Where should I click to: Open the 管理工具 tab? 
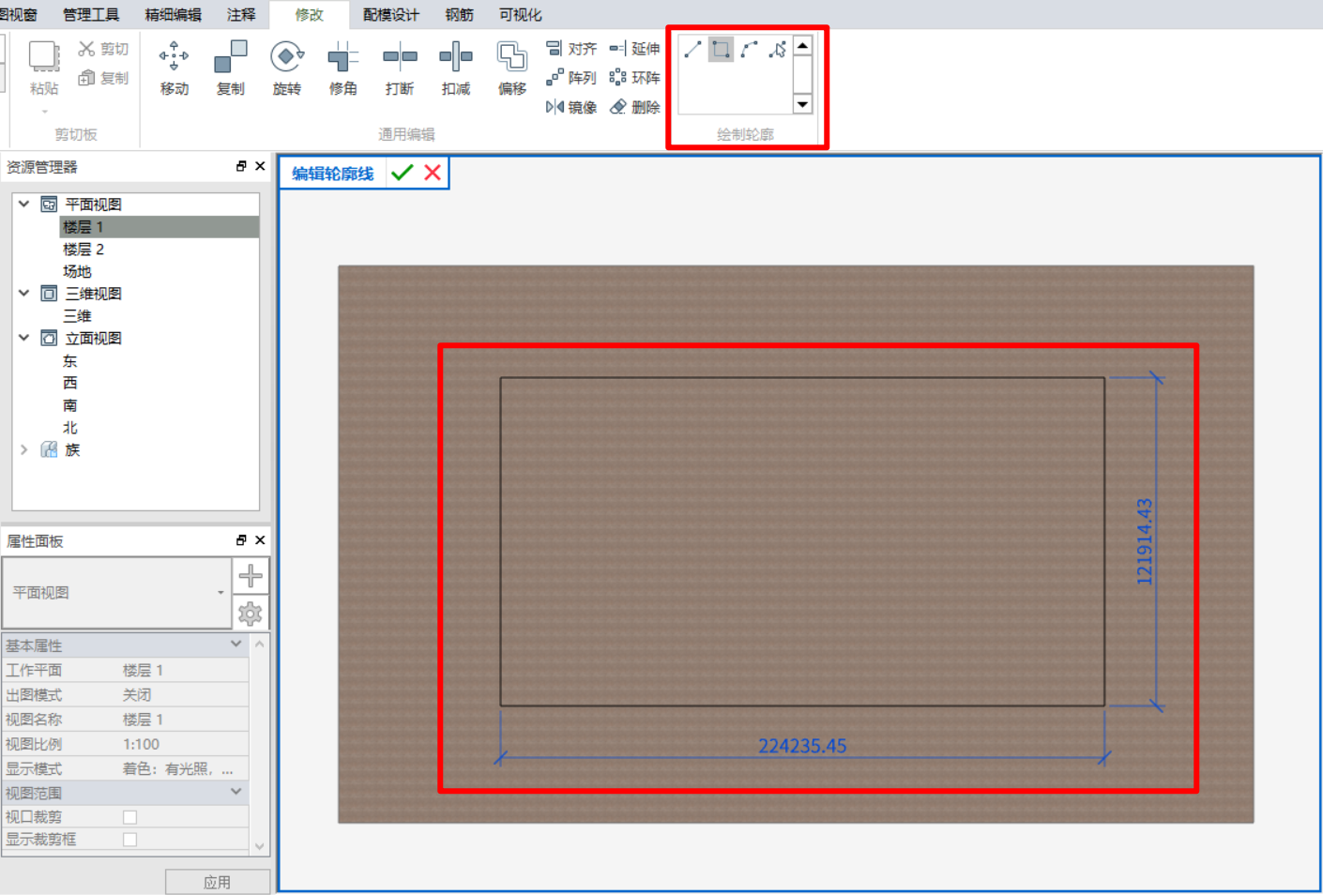(91, 15)
